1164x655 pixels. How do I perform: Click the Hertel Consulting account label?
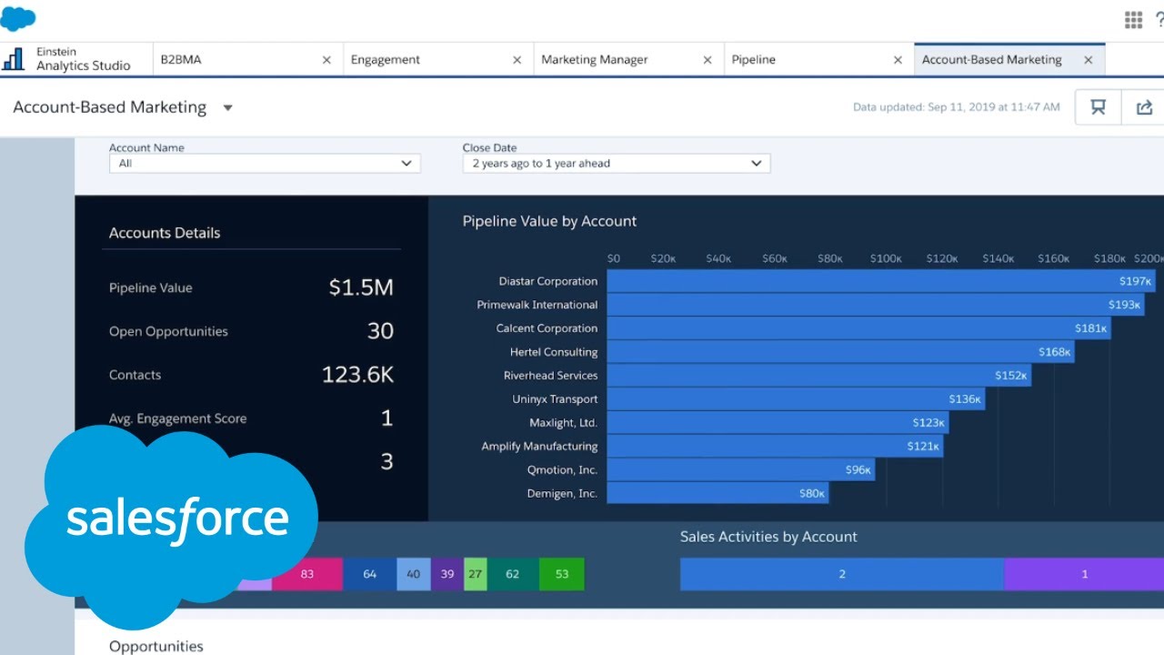coord(554,352)
